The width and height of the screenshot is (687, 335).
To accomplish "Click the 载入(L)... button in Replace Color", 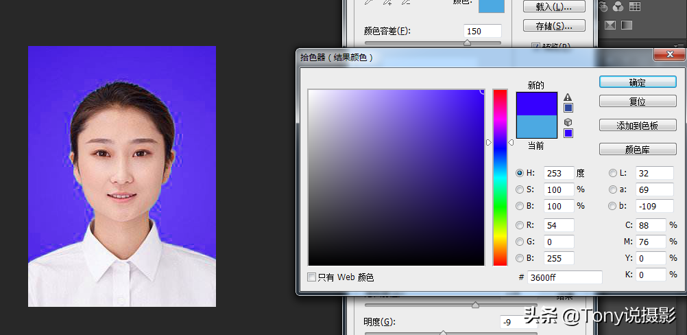I will tap(554, 7).
